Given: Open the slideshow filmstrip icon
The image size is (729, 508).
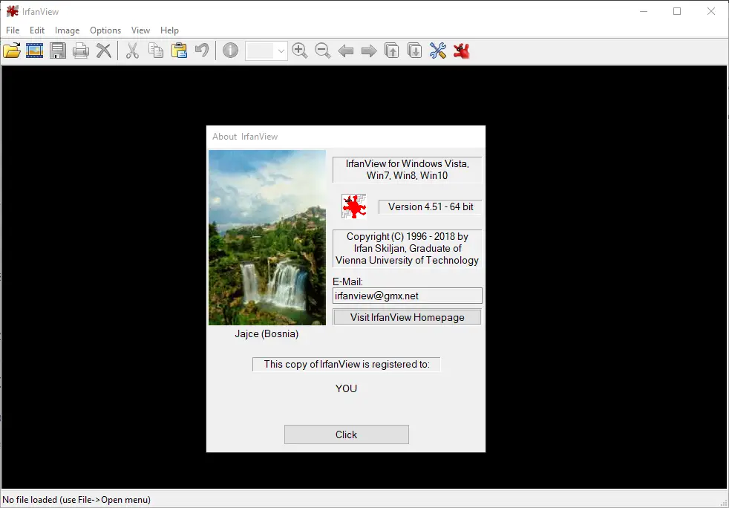Looking at the screenshot, I should (x=34, y=51).
